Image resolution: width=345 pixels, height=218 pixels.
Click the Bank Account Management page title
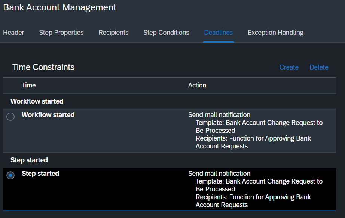[x=59, y=7]
